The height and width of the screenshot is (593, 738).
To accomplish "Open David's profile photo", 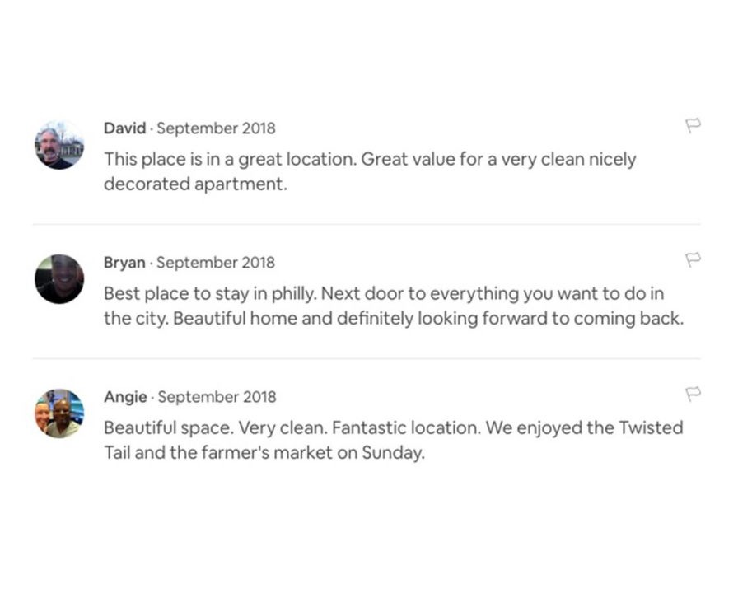I will (59, 145).
